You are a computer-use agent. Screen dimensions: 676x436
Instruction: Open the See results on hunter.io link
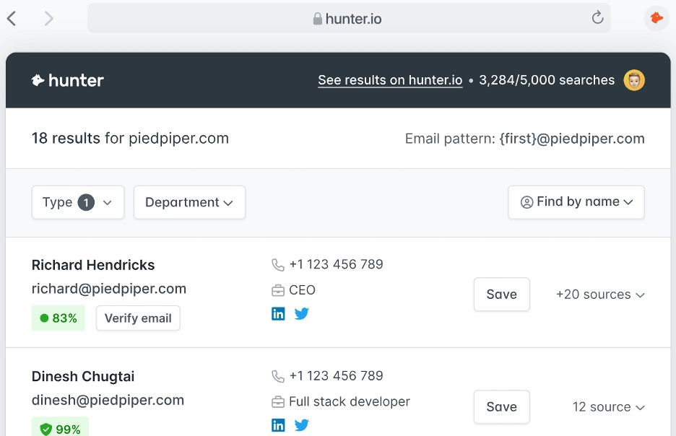pos(390,80)
